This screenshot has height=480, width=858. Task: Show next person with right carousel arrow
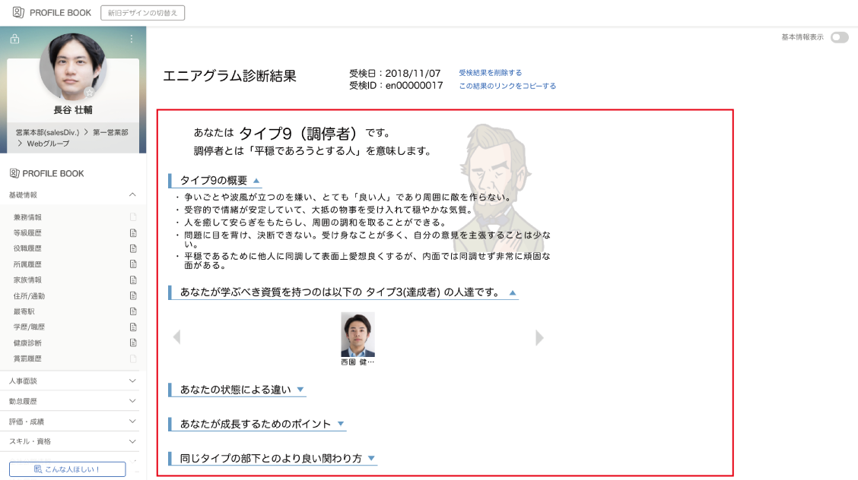coord(539,337)
